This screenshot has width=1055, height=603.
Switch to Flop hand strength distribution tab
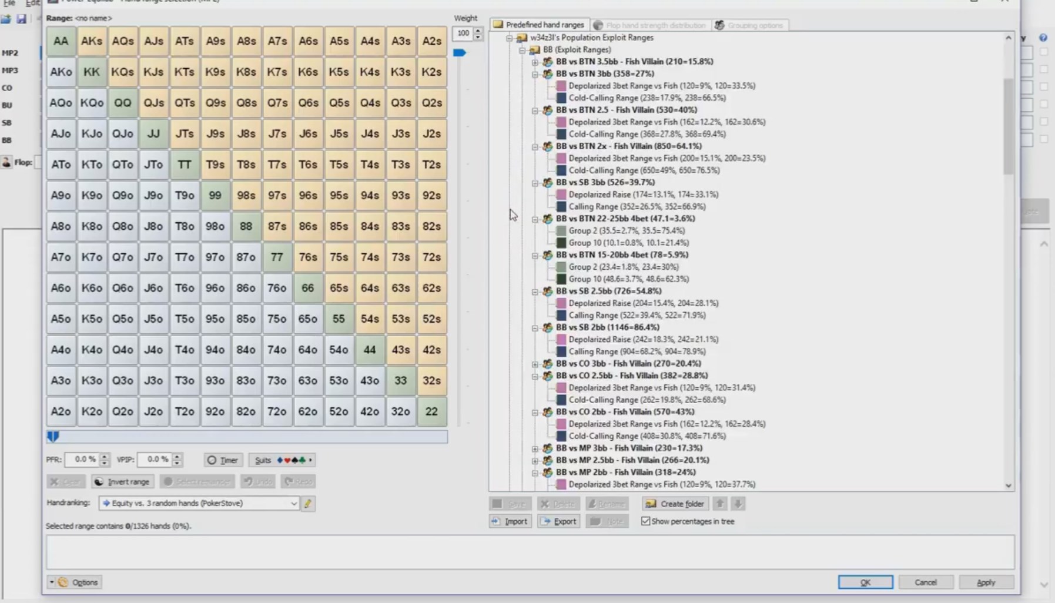click(650, 25)
